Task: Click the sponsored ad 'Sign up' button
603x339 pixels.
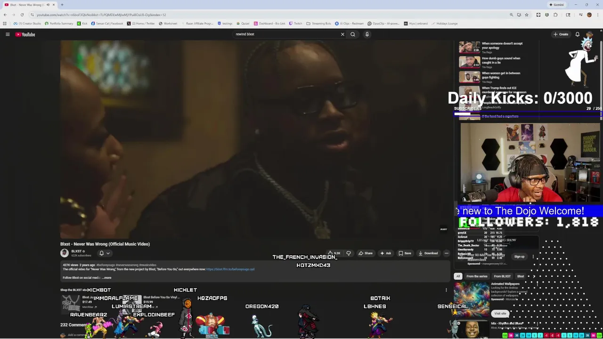Action: [x=519, y=257]
